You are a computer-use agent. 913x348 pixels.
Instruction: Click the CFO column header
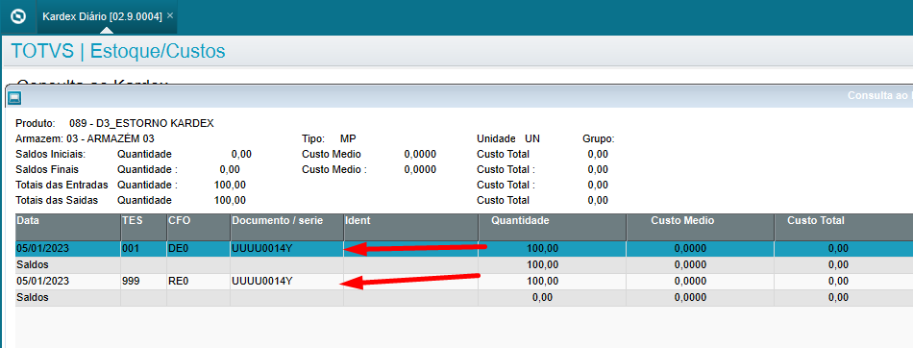(198, 227)
